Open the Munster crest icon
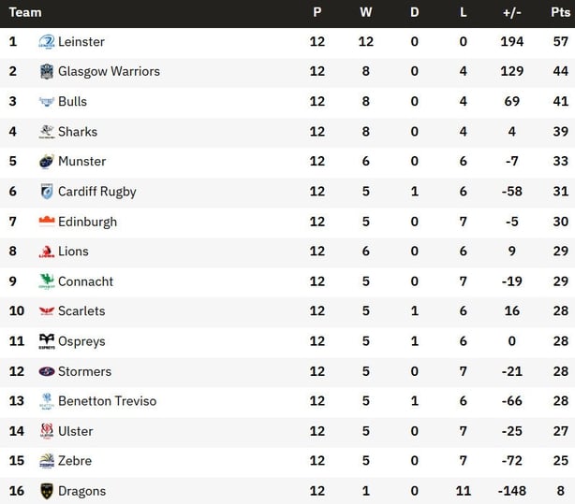 47,161
